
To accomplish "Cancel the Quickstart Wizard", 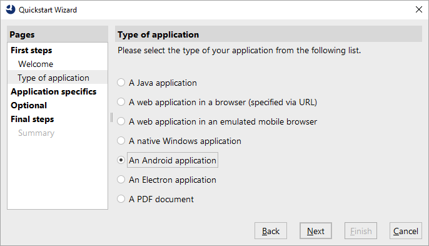I will click(406, 231).
